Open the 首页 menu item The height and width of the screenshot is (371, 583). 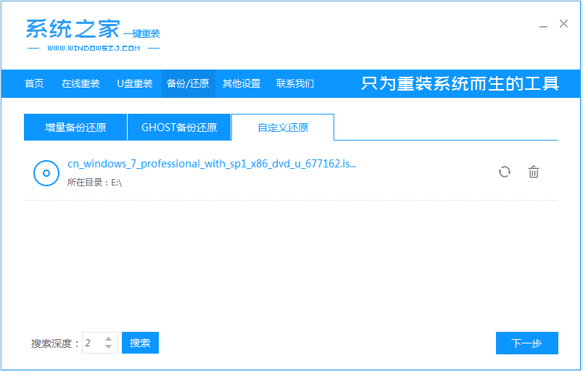point(34,83)
